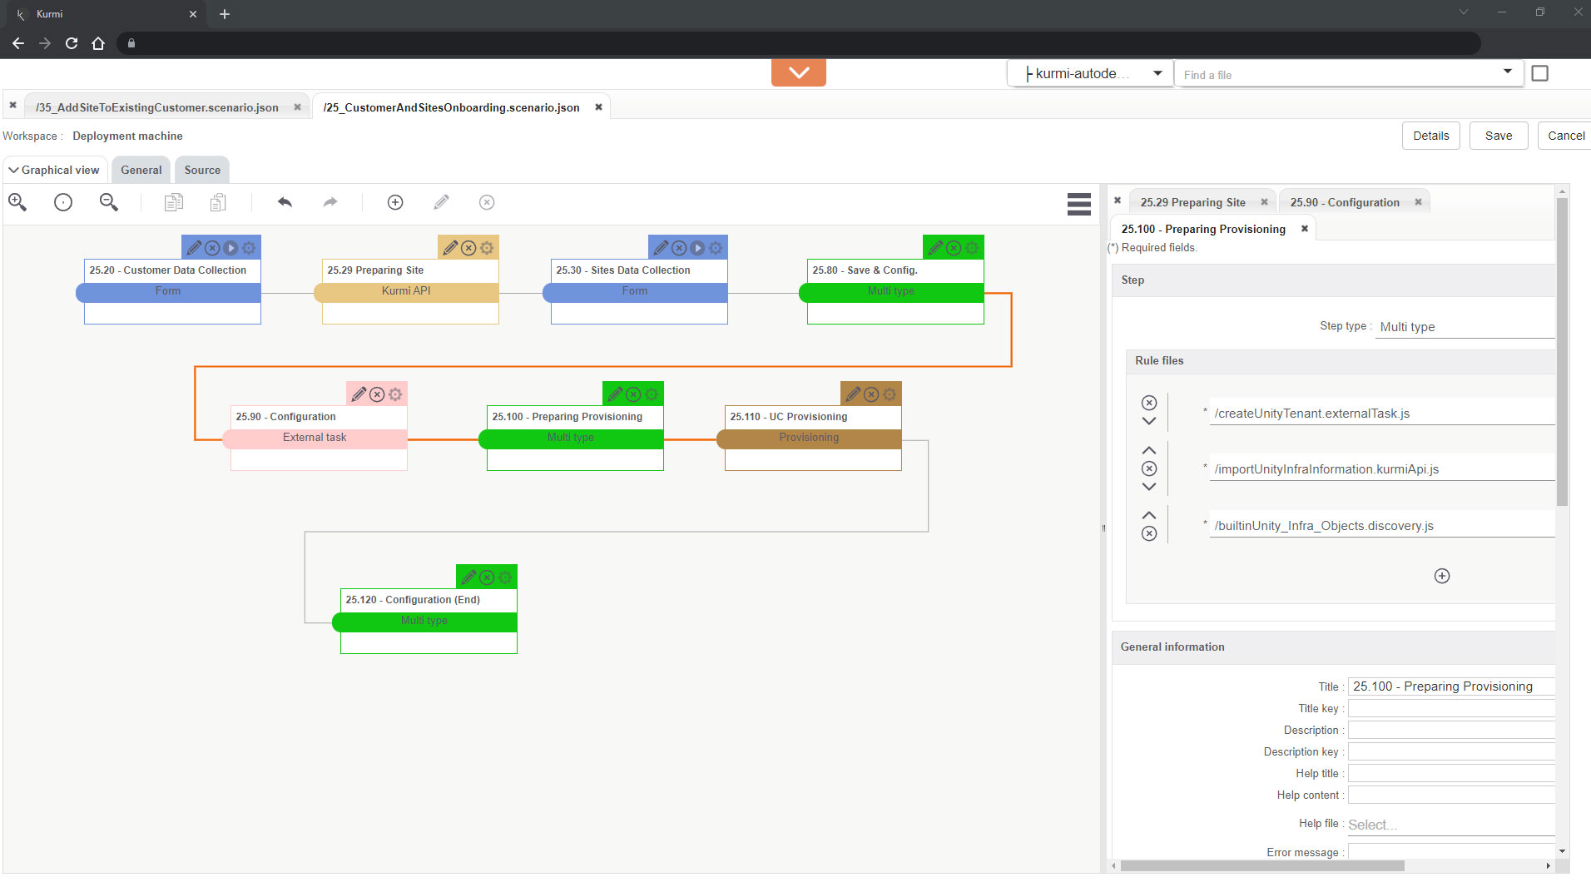Click the zoom in magnifier icon
The height and width of the screenshot is (892, 1591).
(17, 202)
